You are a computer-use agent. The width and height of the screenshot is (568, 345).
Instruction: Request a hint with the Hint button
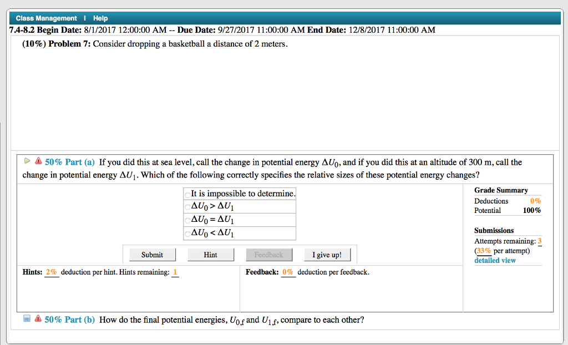[210, 255]
